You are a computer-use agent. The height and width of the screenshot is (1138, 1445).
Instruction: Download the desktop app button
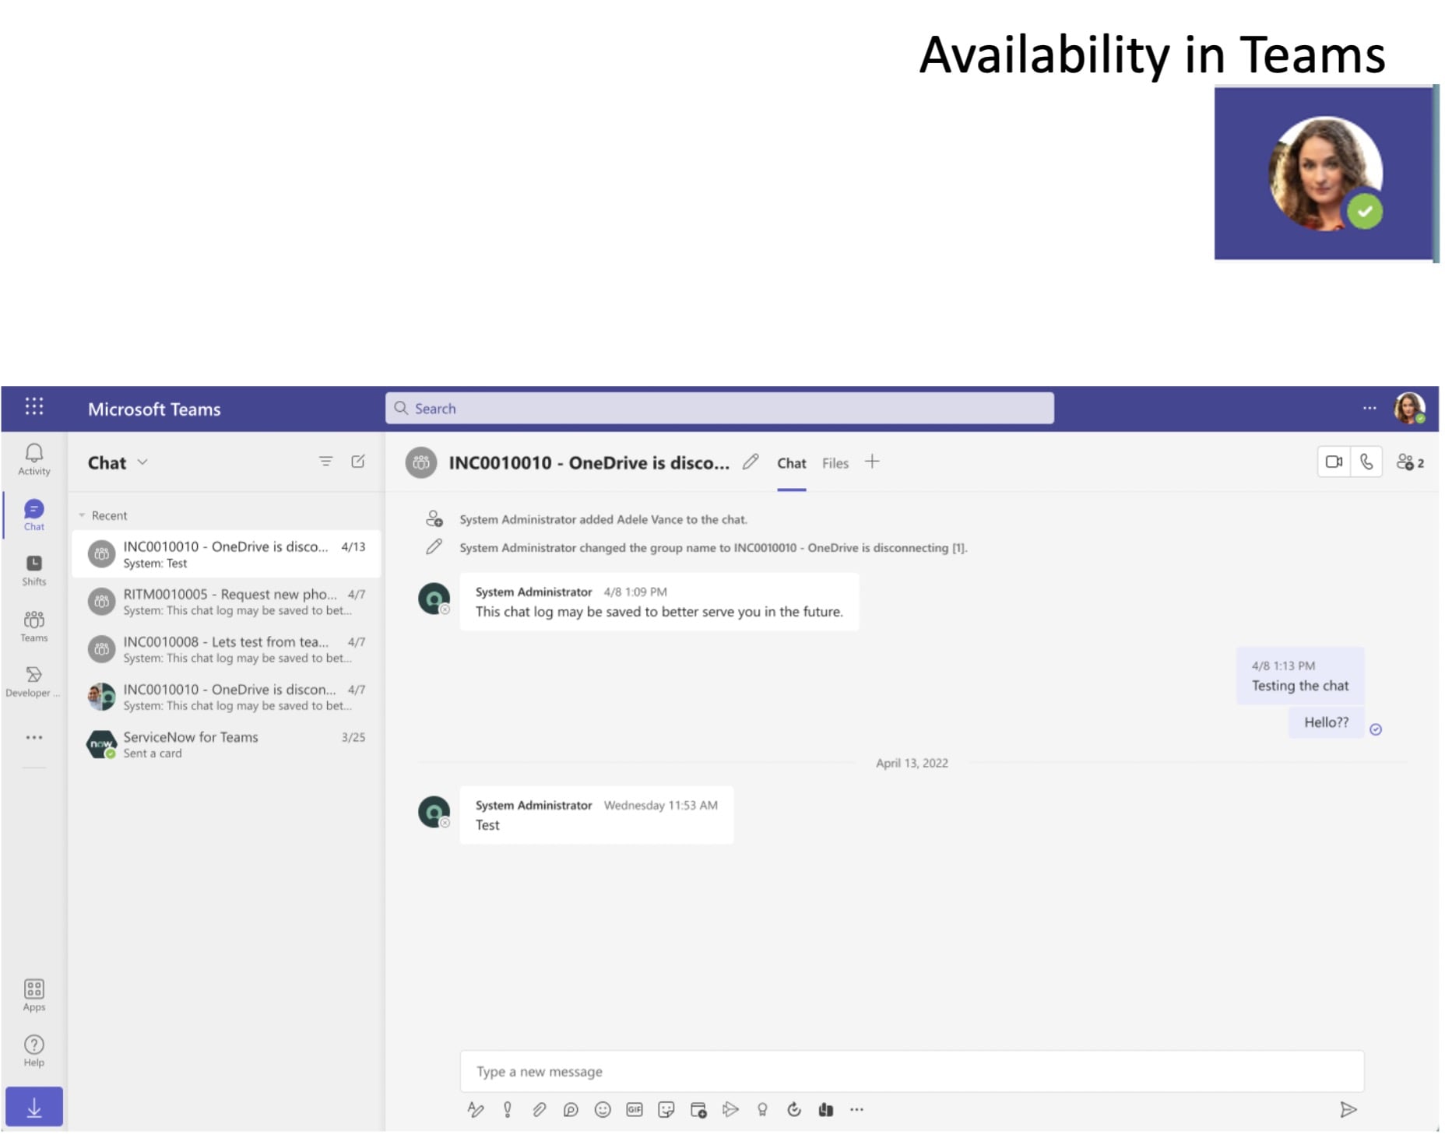pyautogui.click(x=34, y=1107)
